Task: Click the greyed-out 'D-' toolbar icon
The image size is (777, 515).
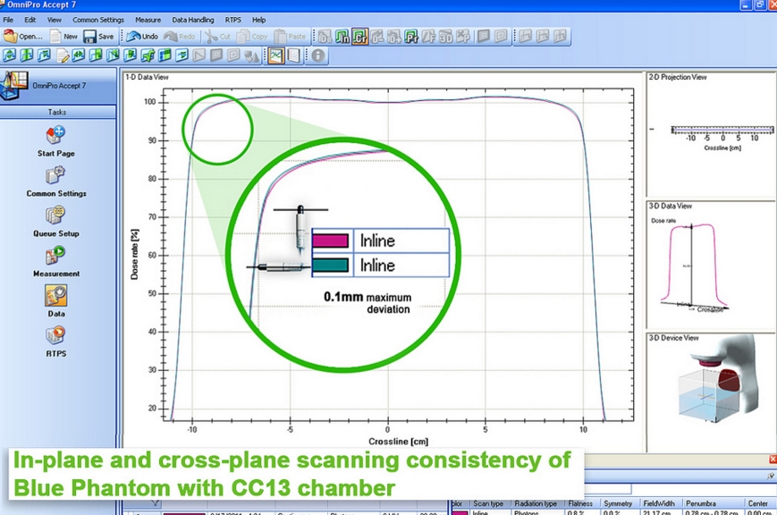Action: pyautogui.click(x=377, y=37)
